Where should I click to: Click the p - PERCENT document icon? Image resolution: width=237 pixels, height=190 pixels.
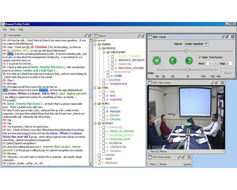103,115
